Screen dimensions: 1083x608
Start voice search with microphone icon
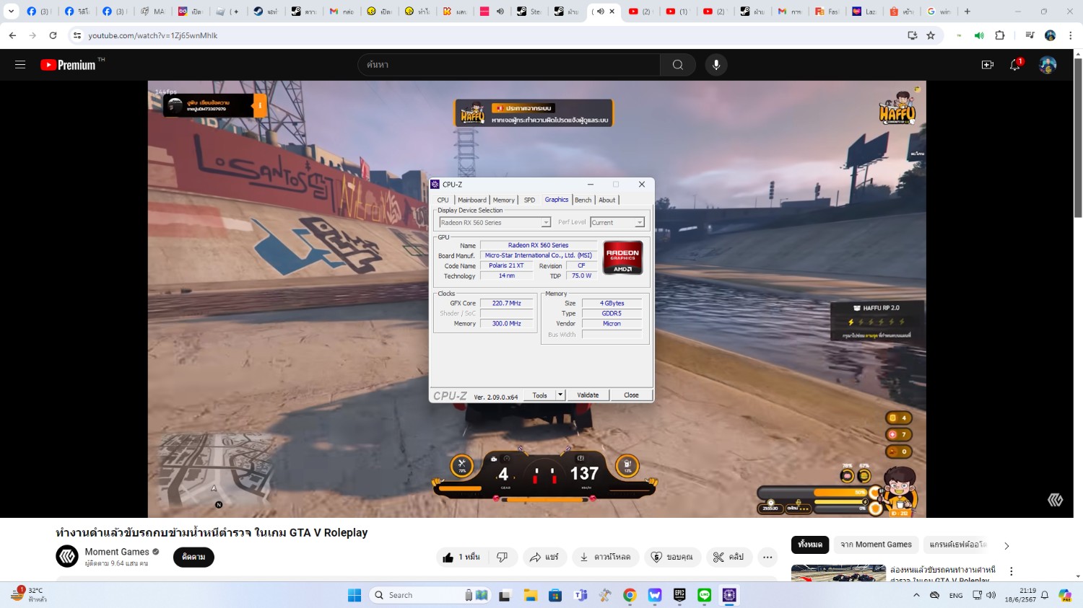click(716, 65)
